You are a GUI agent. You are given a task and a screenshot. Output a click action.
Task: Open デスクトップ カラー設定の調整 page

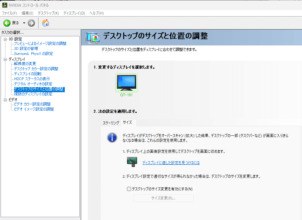coord(36,69)
